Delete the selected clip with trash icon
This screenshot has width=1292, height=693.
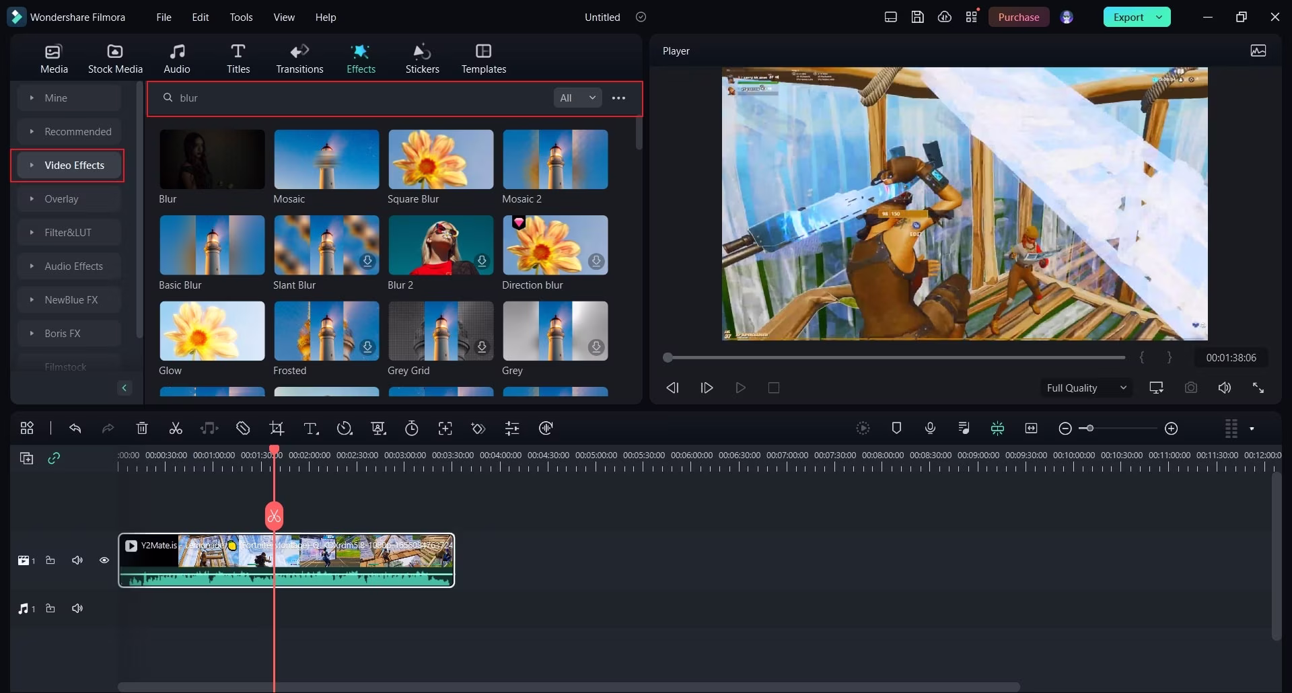pyautogui.click(x=142, y=429)
